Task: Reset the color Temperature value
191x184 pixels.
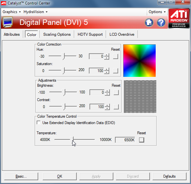Action: pyautogui.click(x=142, y=140)
